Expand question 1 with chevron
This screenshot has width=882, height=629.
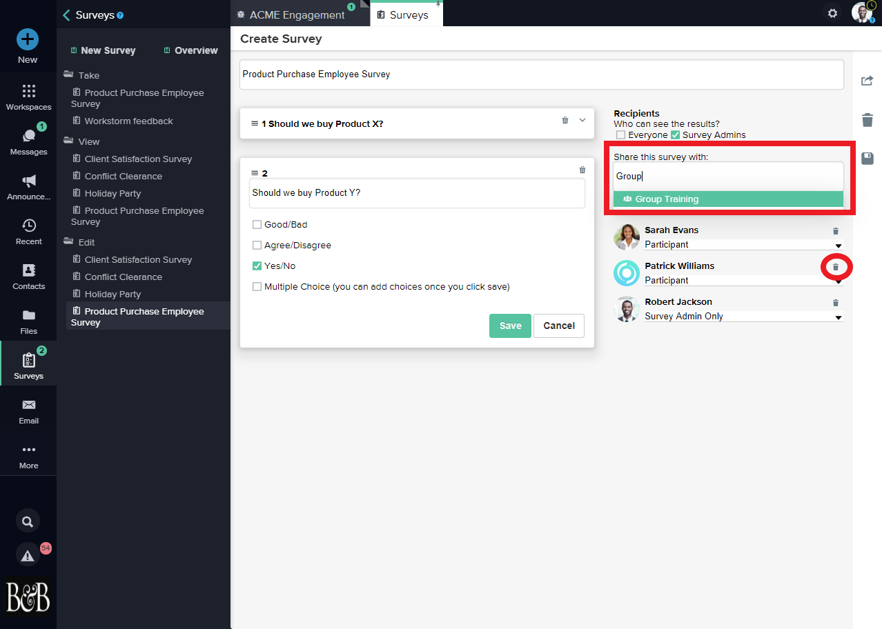[582, 120]
